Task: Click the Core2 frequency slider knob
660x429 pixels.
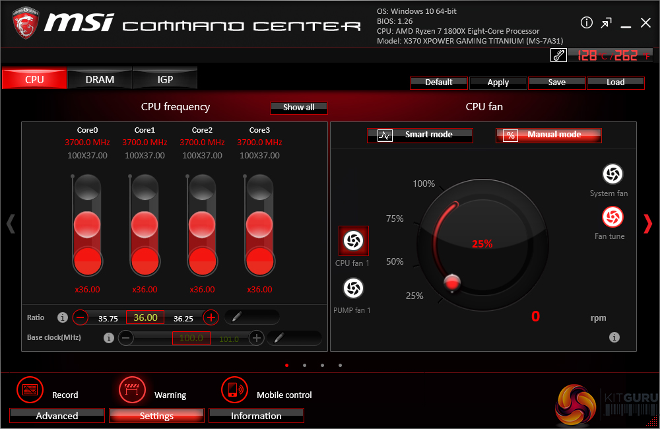Action: (202, 224)
